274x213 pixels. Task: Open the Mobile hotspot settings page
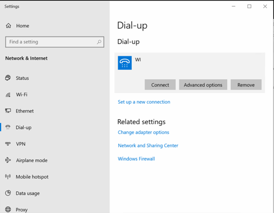tap(32, 177)
